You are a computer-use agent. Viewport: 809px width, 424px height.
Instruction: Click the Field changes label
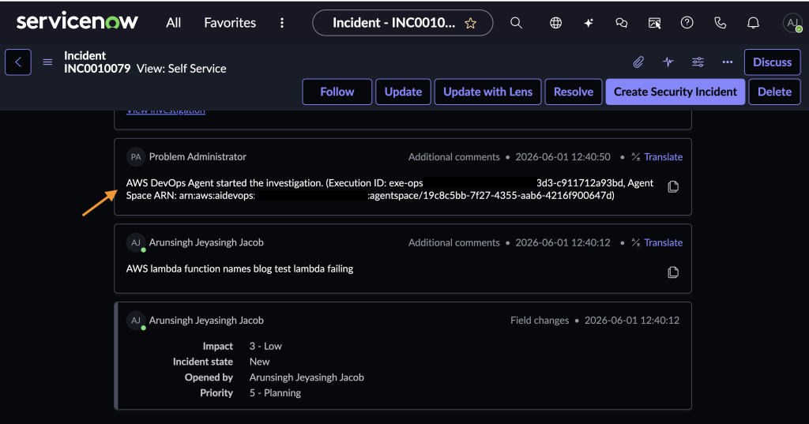point(540,321)
